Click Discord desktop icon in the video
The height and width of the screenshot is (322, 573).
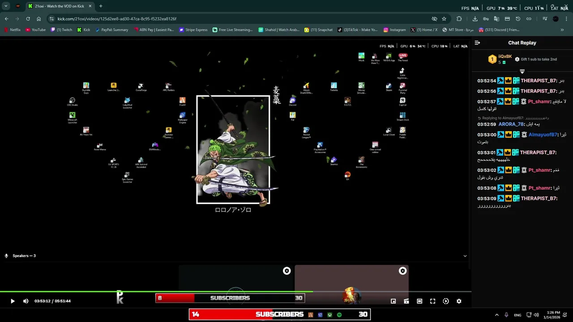[x=292, y=102]
